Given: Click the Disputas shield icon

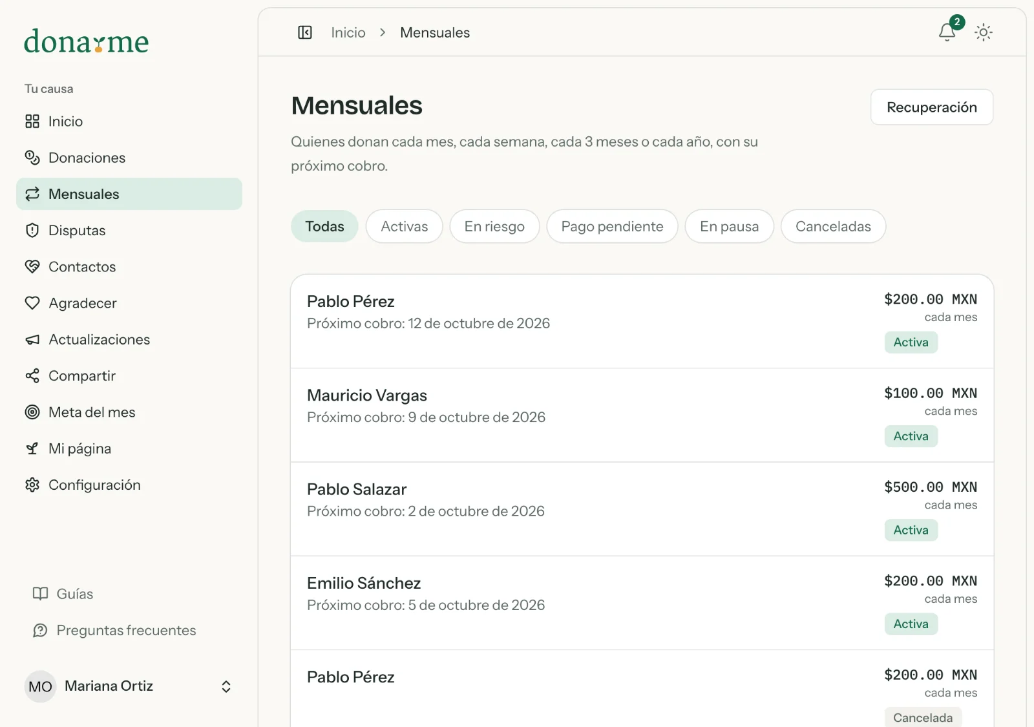Looking at the screenshot, I should click(32, 231).
